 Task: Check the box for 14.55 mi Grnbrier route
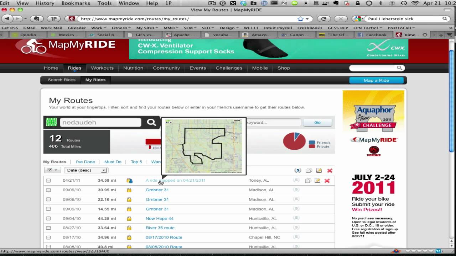click(48, 209)
